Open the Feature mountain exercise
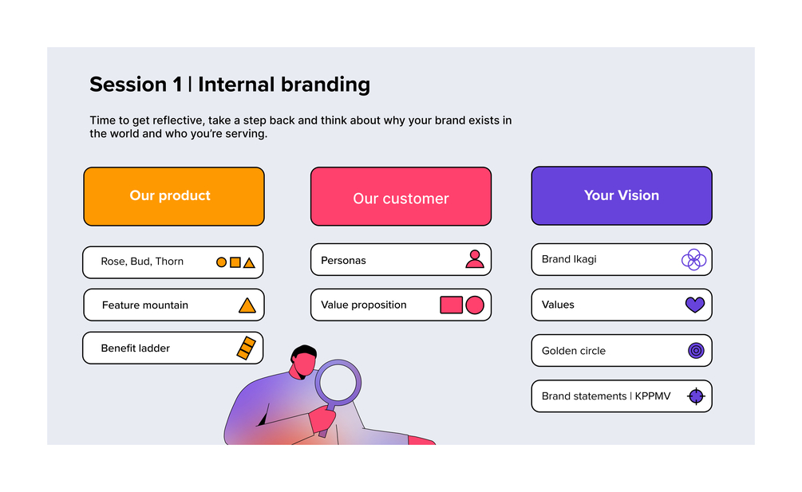The width and height of the screenshot is (802, 492). point(147,305)
